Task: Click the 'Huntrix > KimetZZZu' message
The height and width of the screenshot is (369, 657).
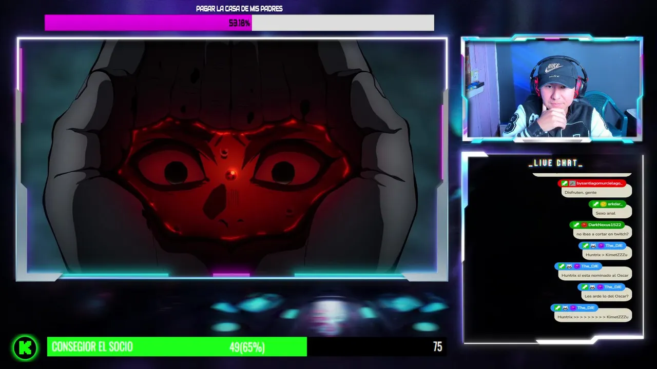Action: (x=606, y=255)
